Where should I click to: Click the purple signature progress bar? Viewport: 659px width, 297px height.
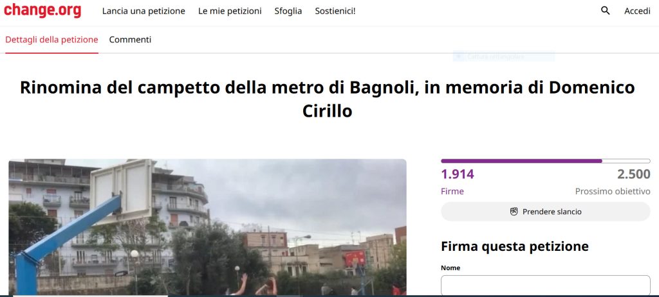tap(546, 161)
